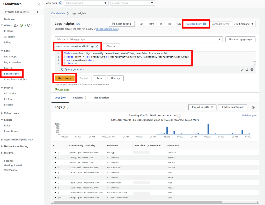265x205 pixels.
Task: Open the Choose account dropdown
Action: pos(86,3)
